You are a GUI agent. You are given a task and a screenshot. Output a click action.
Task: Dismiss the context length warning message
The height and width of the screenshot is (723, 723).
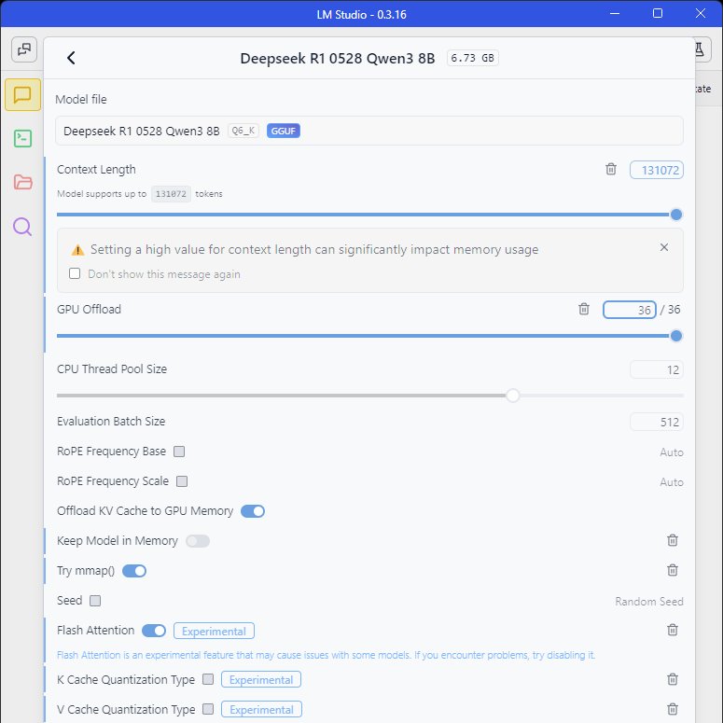(664, 247)
